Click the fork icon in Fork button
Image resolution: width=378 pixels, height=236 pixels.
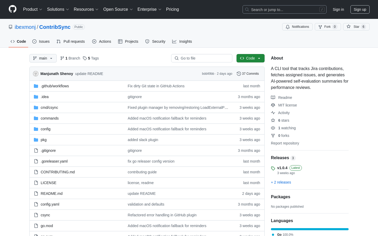[x=320, y=27]
